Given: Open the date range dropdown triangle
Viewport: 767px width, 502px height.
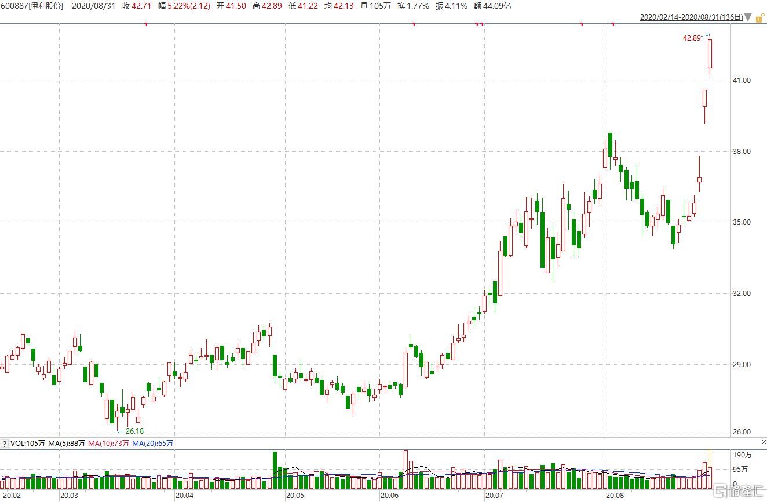Looking at the screenshot, I should click(748, 17).
